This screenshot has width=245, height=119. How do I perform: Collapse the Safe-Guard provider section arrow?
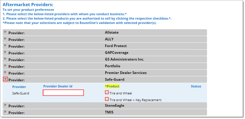point(6,79)
